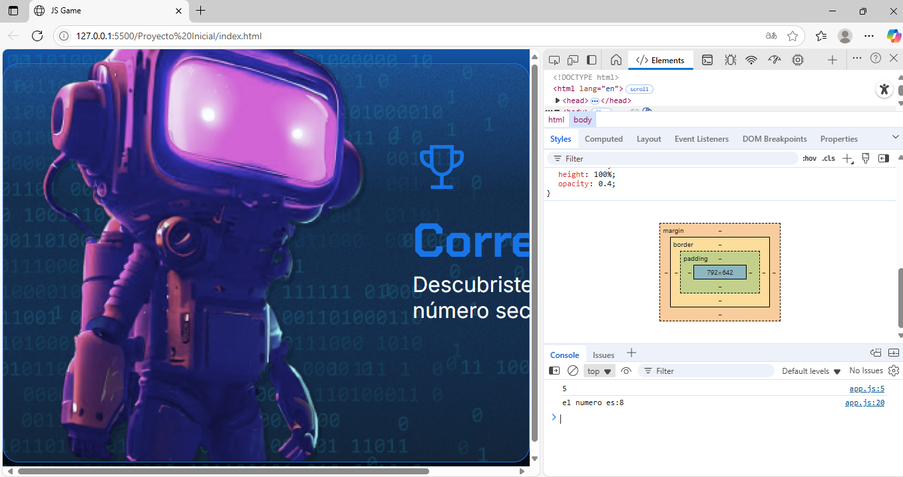Open the Properties tab
Screen dimensions: 903x477
839,139
